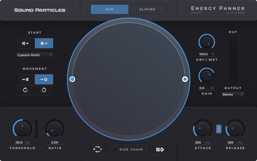Image resolution: width=257 pixels, height=161 pixels.
Task: Select the point-based start mode icon
Action: [44, 43]
